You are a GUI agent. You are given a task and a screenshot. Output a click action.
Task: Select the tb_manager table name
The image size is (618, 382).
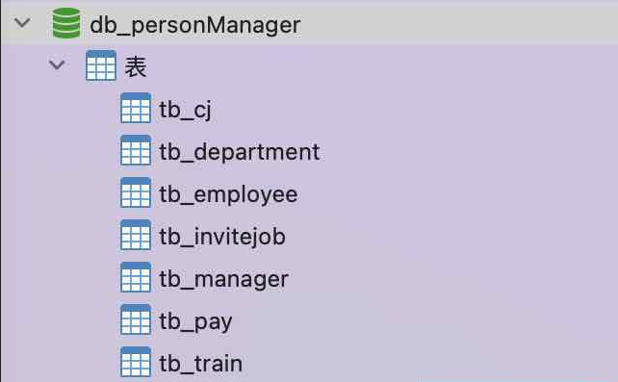(224, 280)
